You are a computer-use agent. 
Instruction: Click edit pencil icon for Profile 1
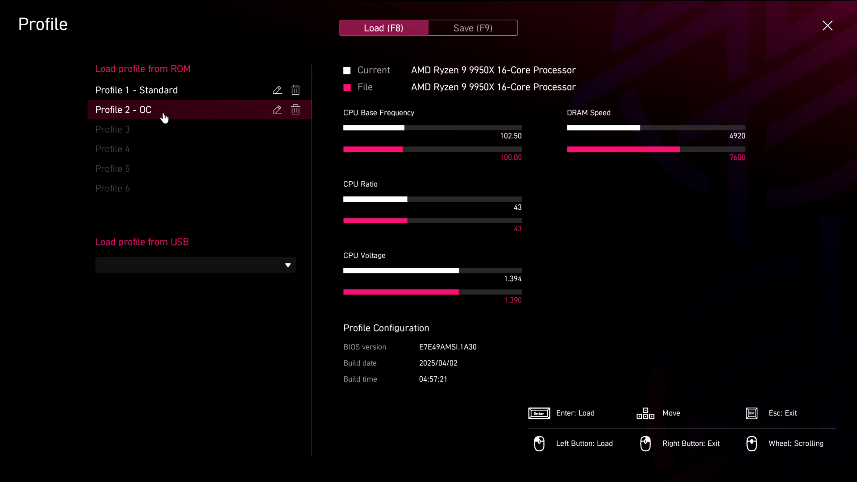click(x=277, y=90)
